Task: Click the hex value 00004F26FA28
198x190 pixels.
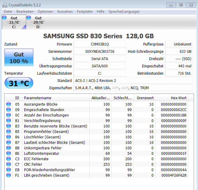Action: [x=174, y=175]
